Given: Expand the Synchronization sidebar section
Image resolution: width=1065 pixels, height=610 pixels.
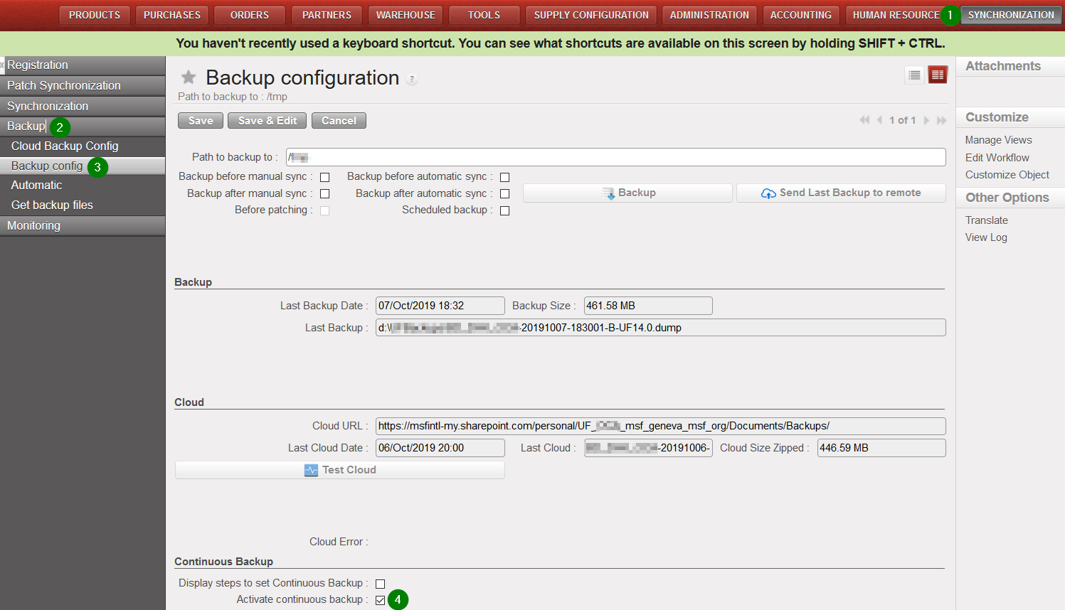Looking at the screenshot, I should pyautogui.click(x=48, y=106).
